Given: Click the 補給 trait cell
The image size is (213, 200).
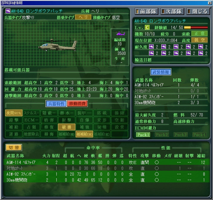Looking at the screenshot, I should tap(14, 127).
